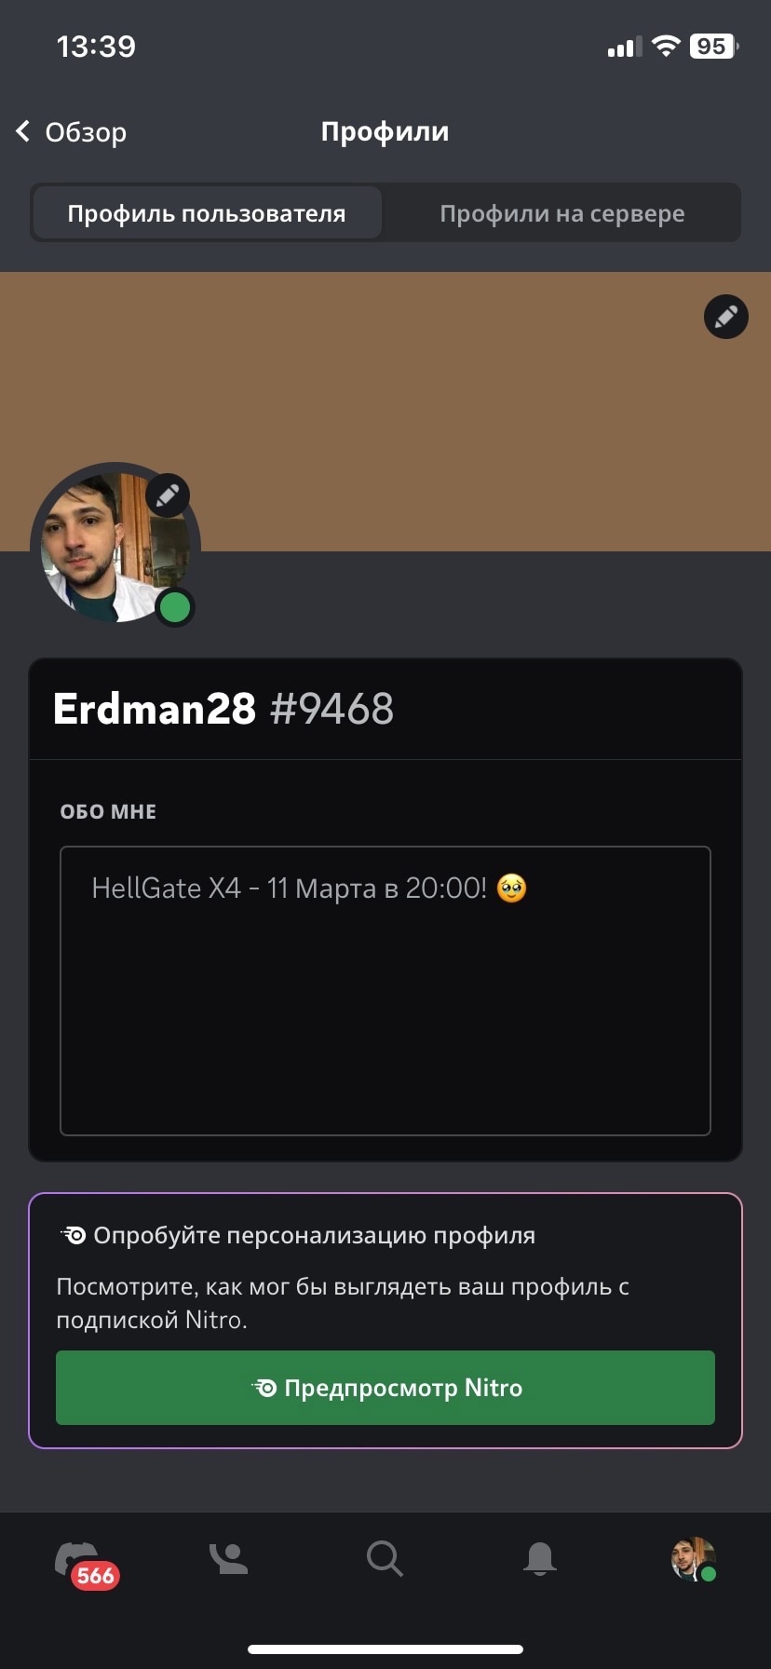The height and width of the screenshot is (1669, 771).
Task: Open the Search magnifier icon
Action: (384, 1558)
